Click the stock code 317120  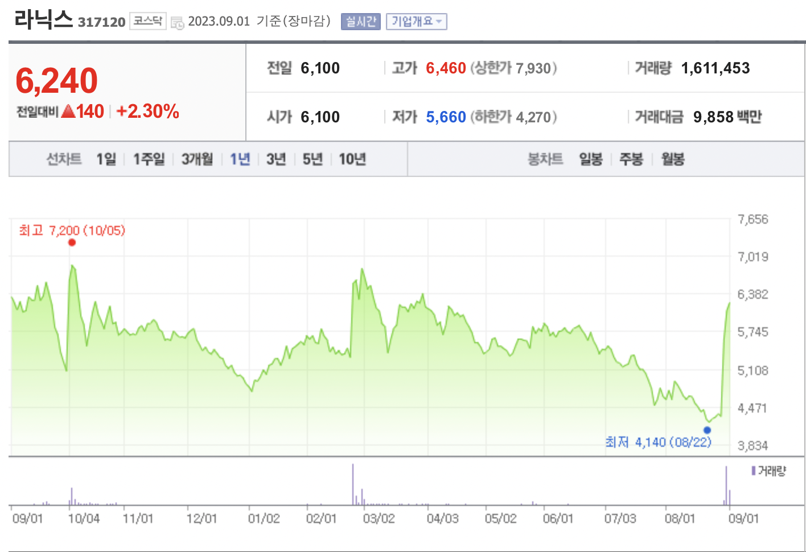click(101, 22)
